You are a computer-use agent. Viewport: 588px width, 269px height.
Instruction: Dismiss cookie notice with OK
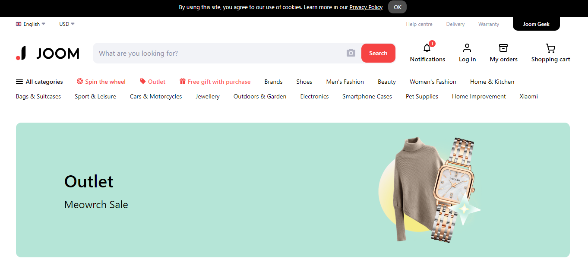tap(397, 7)
